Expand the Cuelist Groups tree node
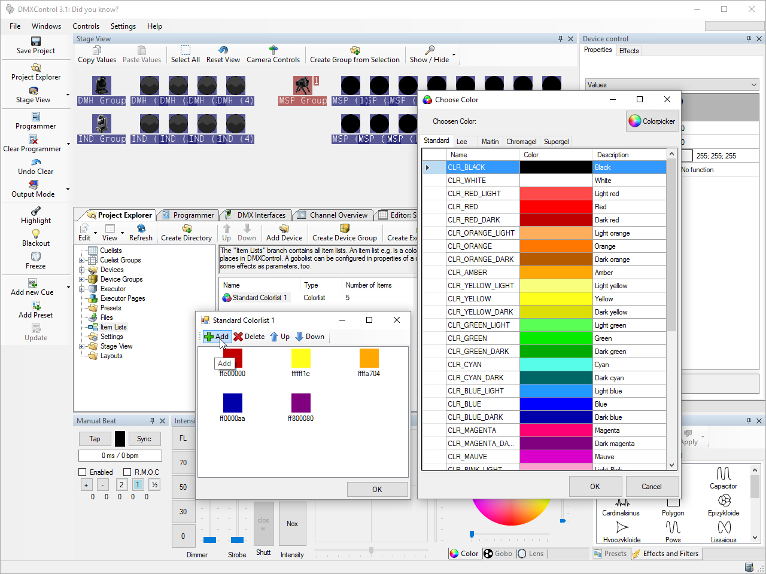The image size is (766, 574). (82, 260)
